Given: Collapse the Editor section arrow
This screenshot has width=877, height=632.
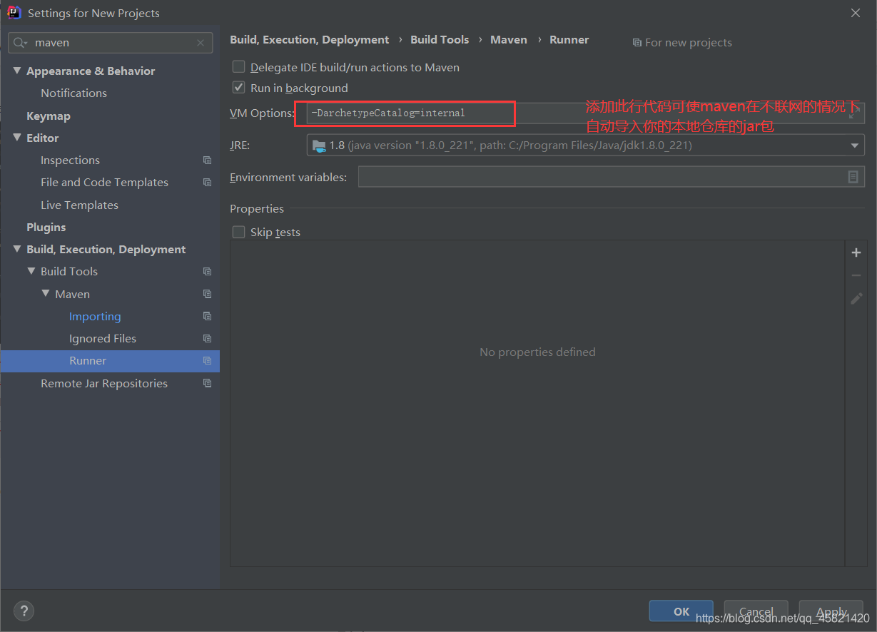Looking at the screenshot, I should [17, 138].
